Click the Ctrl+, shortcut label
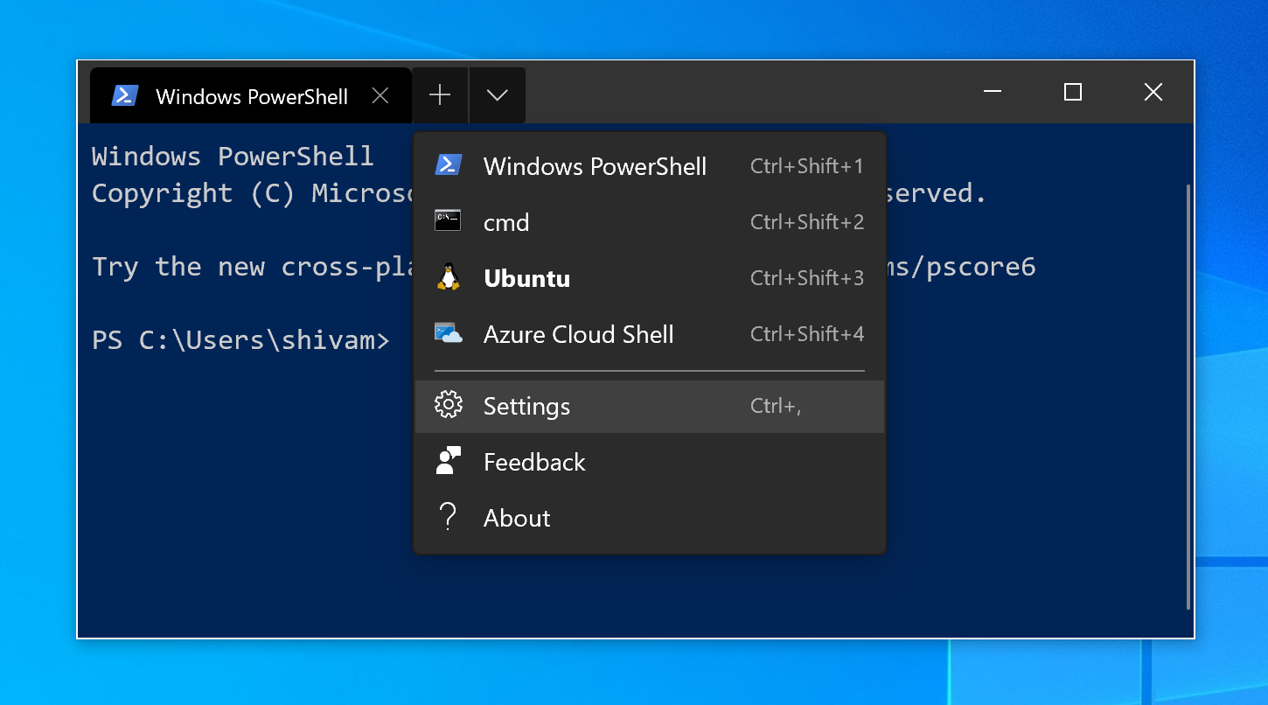1268x705 pixels. pos(776,406)
